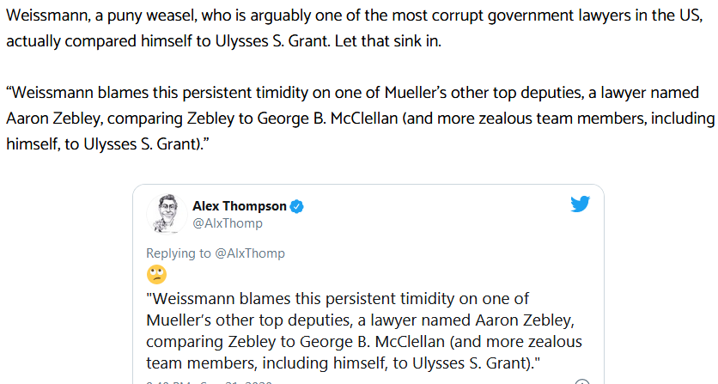This screenshot has height=384, width=718.
Task: Open the Alex Thompson display name link
Action: click(x=239, y=206)
